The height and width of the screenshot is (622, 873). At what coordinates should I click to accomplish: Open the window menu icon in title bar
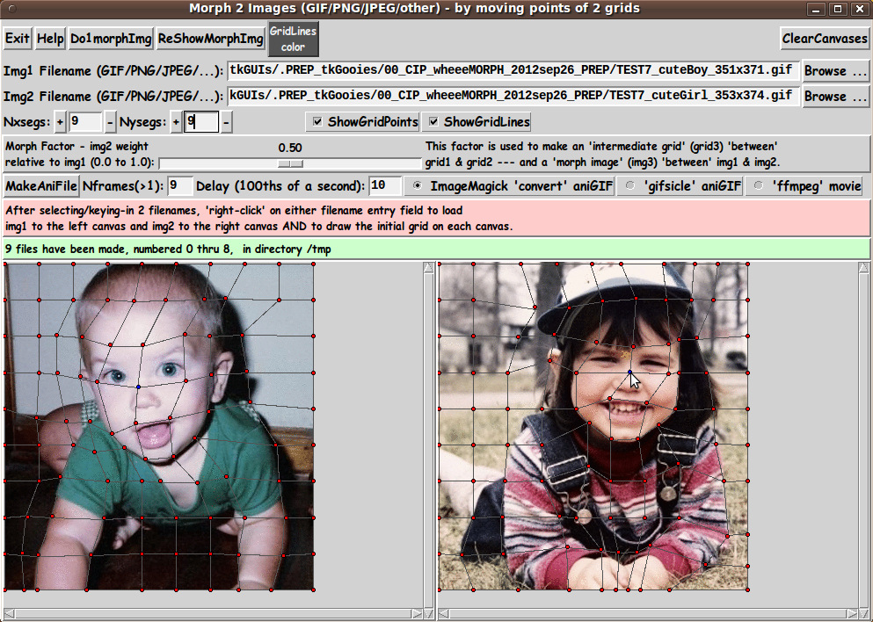[x=12, y=8]
